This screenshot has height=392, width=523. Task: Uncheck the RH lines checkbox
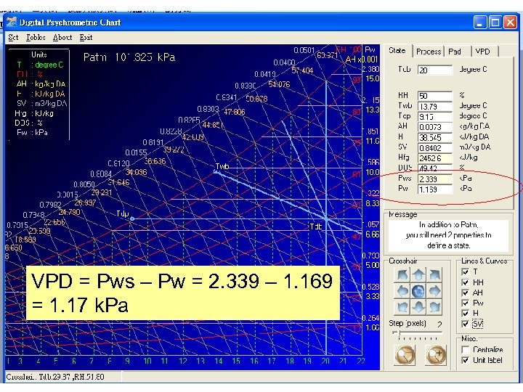tap(465, 282)
